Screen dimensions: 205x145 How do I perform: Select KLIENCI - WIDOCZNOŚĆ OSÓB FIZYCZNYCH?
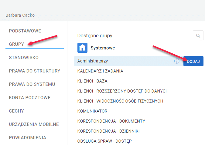coord(120,101)
